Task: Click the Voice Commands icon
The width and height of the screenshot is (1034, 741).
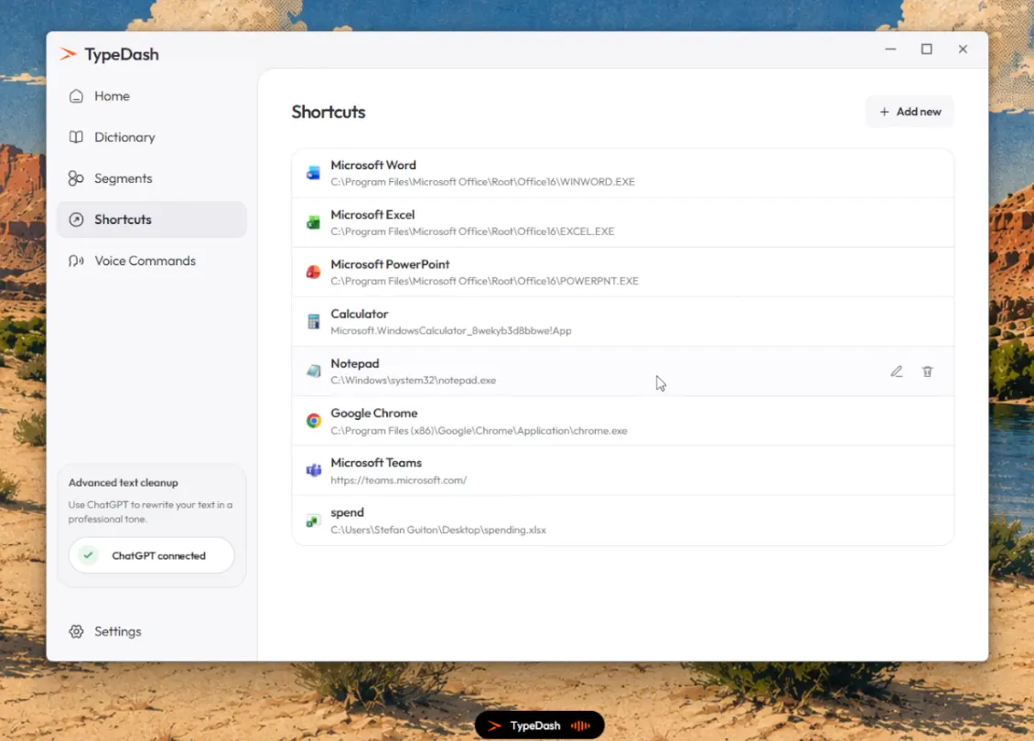Action: [76, 261]
